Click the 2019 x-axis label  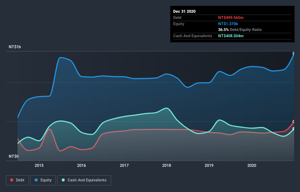209,165
